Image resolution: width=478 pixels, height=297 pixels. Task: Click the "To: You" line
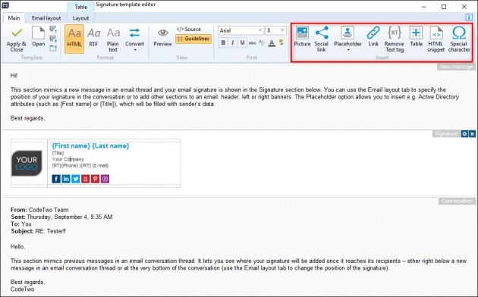coord(21,224)
